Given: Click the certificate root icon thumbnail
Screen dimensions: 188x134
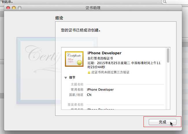Looking at the screenshot, I should point(74,59).
